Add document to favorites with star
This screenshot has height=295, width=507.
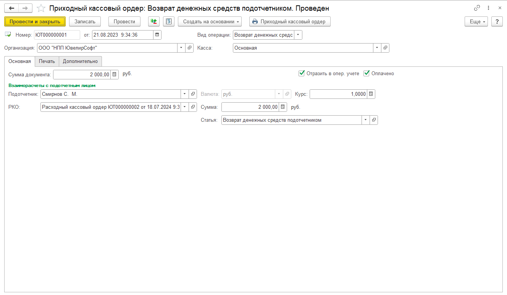[41, 8]
